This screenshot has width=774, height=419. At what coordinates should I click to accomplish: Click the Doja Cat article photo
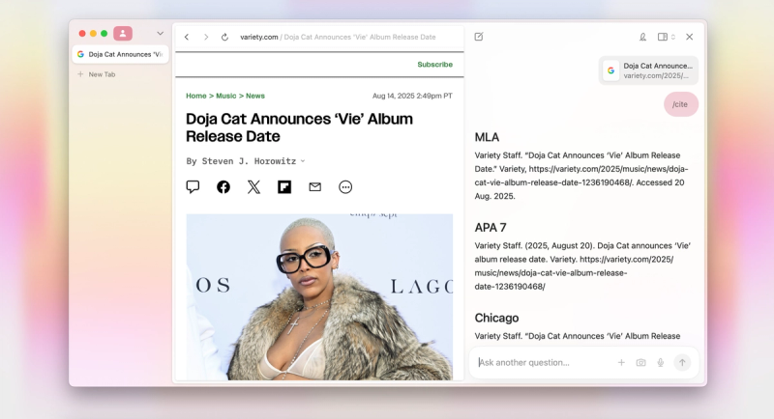click(319, 296)
